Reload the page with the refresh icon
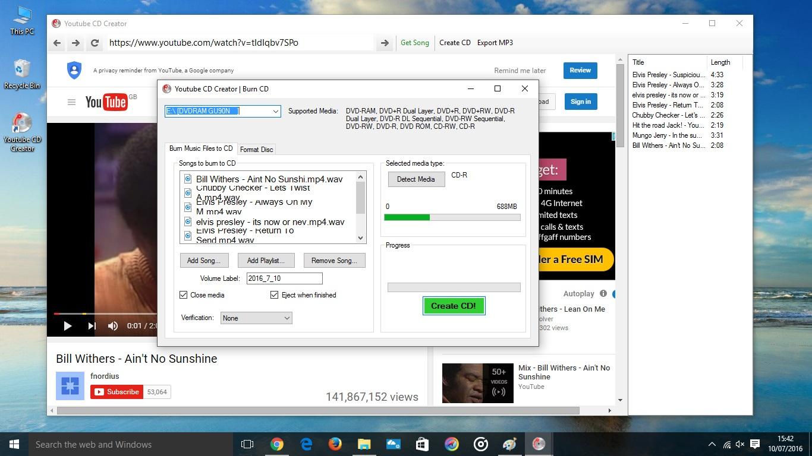The height and width of the screenshot is (456, 812). tap(95, 43)
